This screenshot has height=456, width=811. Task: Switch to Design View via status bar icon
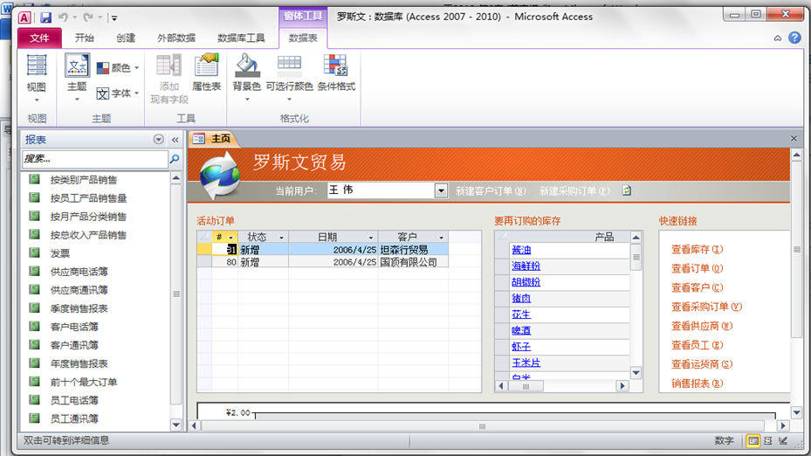tap(783, 441)
